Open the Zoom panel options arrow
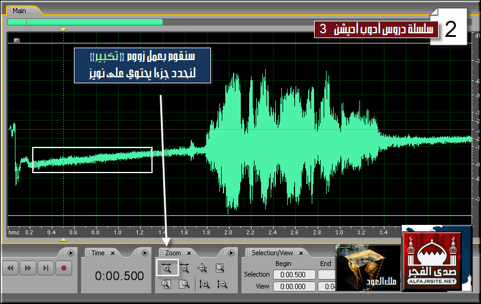This screenshot has width=481, height=304. (231, 253)
